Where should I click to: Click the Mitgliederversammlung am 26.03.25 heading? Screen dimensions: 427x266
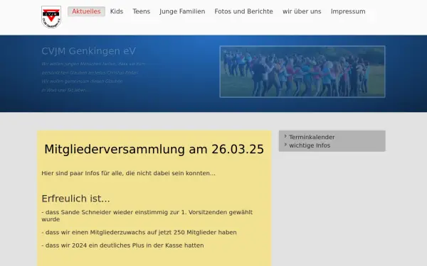click(x=154, y=149)
